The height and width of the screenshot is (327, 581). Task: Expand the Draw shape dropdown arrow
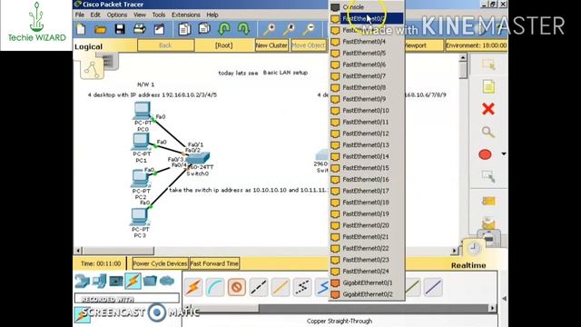(504, 154)
